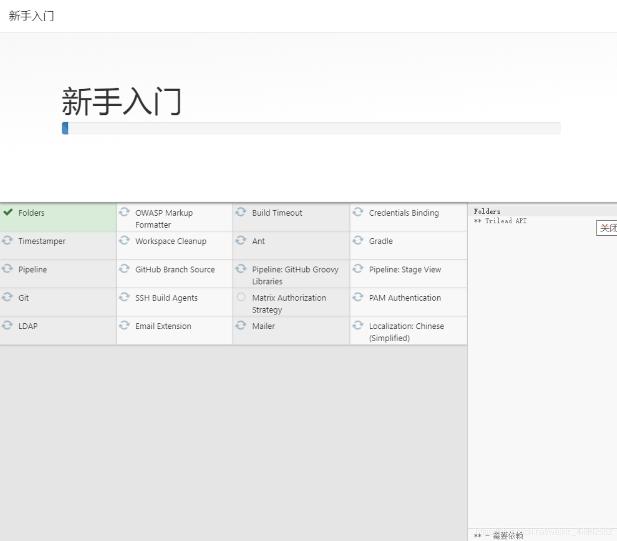Viewport: 617px width, 541px height.
Task: Click the spinner icon beside Pipeline
Action: 8,268
